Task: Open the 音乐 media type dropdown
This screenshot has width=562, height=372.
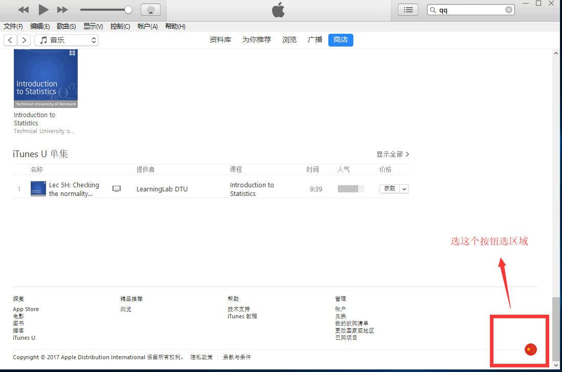Action: point(66,40)
